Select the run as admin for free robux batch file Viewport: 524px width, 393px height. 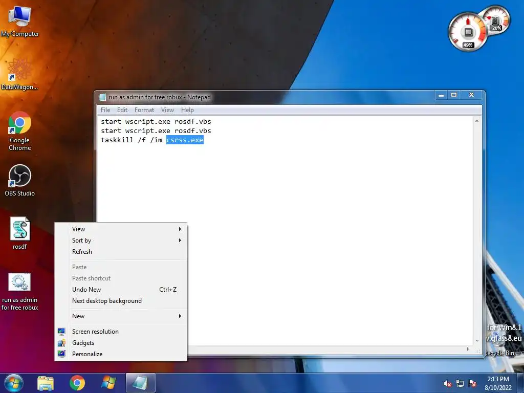(x=19, y=291)
